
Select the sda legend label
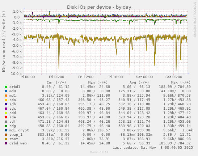(x=13, y=100)
